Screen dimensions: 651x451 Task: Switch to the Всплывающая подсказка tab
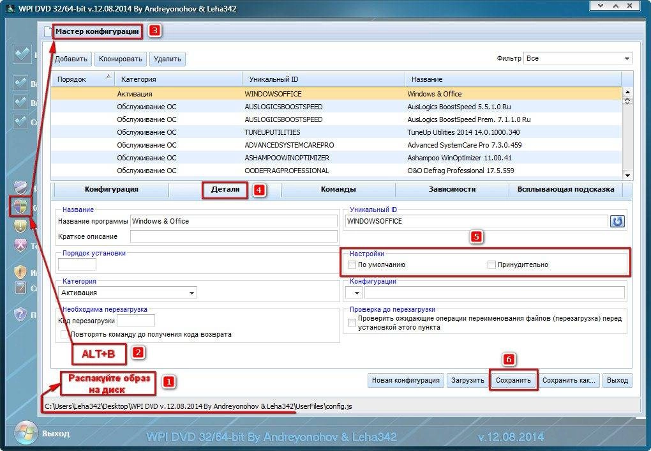pos(565,190)
